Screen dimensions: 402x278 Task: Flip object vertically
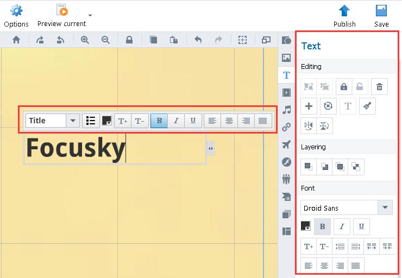pyautogui.click(x=324, y=125)
